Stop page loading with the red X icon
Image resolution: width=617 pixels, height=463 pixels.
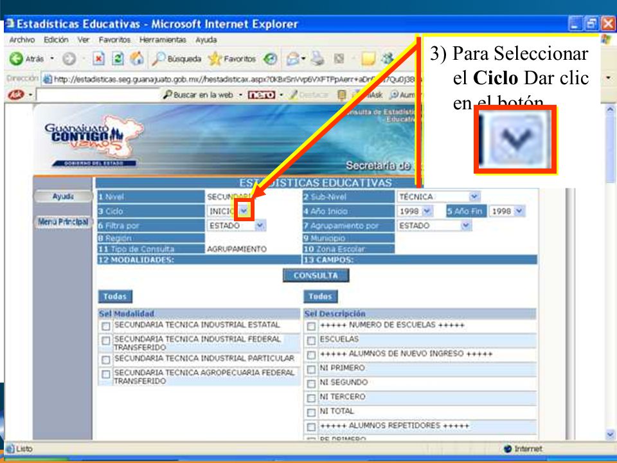[x=99, y=59]
